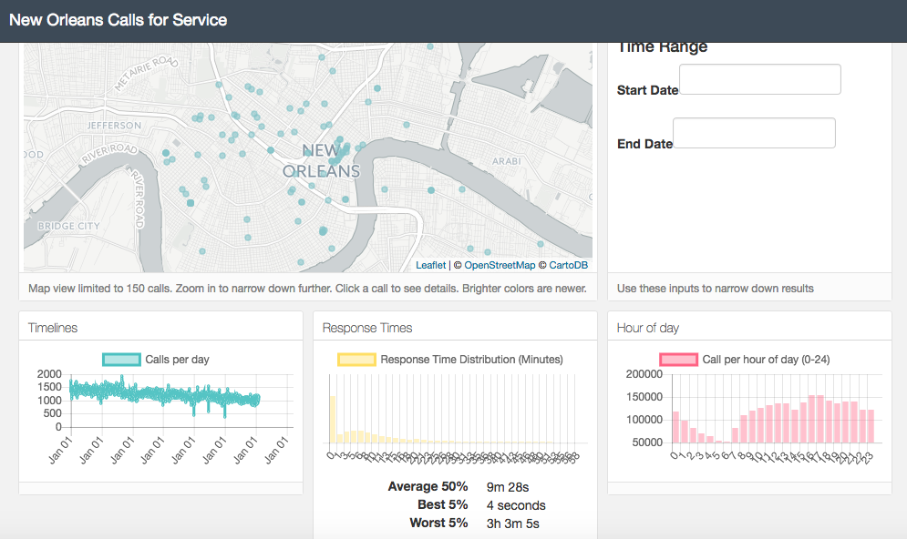907x539 pixels.
Task: Click the Response Time Distribution (Minutes) legend label
Action: pyautogui.click(x=471, y=360)
